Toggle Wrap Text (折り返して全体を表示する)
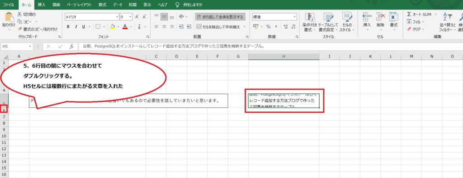Viewport: 463px width, 178px height. [220, 17]
